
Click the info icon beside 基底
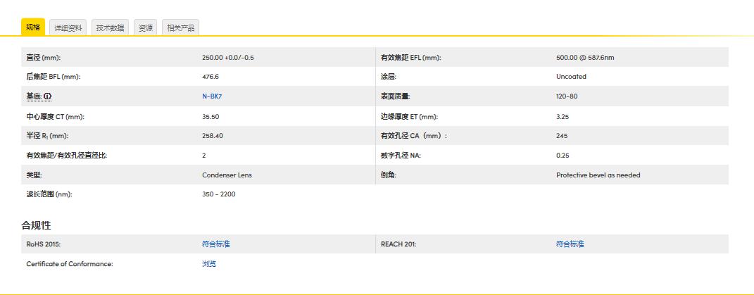(x=48, y=96)
